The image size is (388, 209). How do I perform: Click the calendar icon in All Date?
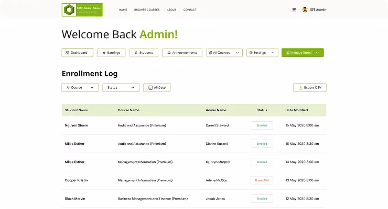150,88
